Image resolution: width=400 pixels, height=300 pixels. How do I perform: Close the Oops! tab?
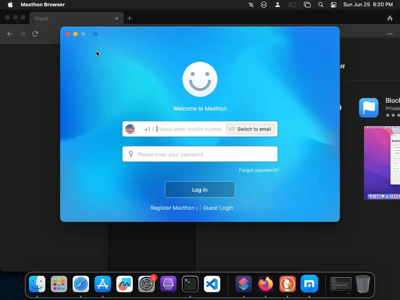point(116,18)
